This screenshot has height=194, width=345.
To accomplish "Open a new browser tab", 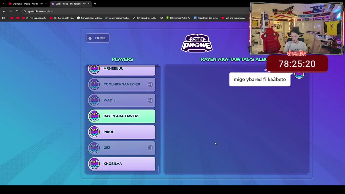I will click(x=95, y=4).
